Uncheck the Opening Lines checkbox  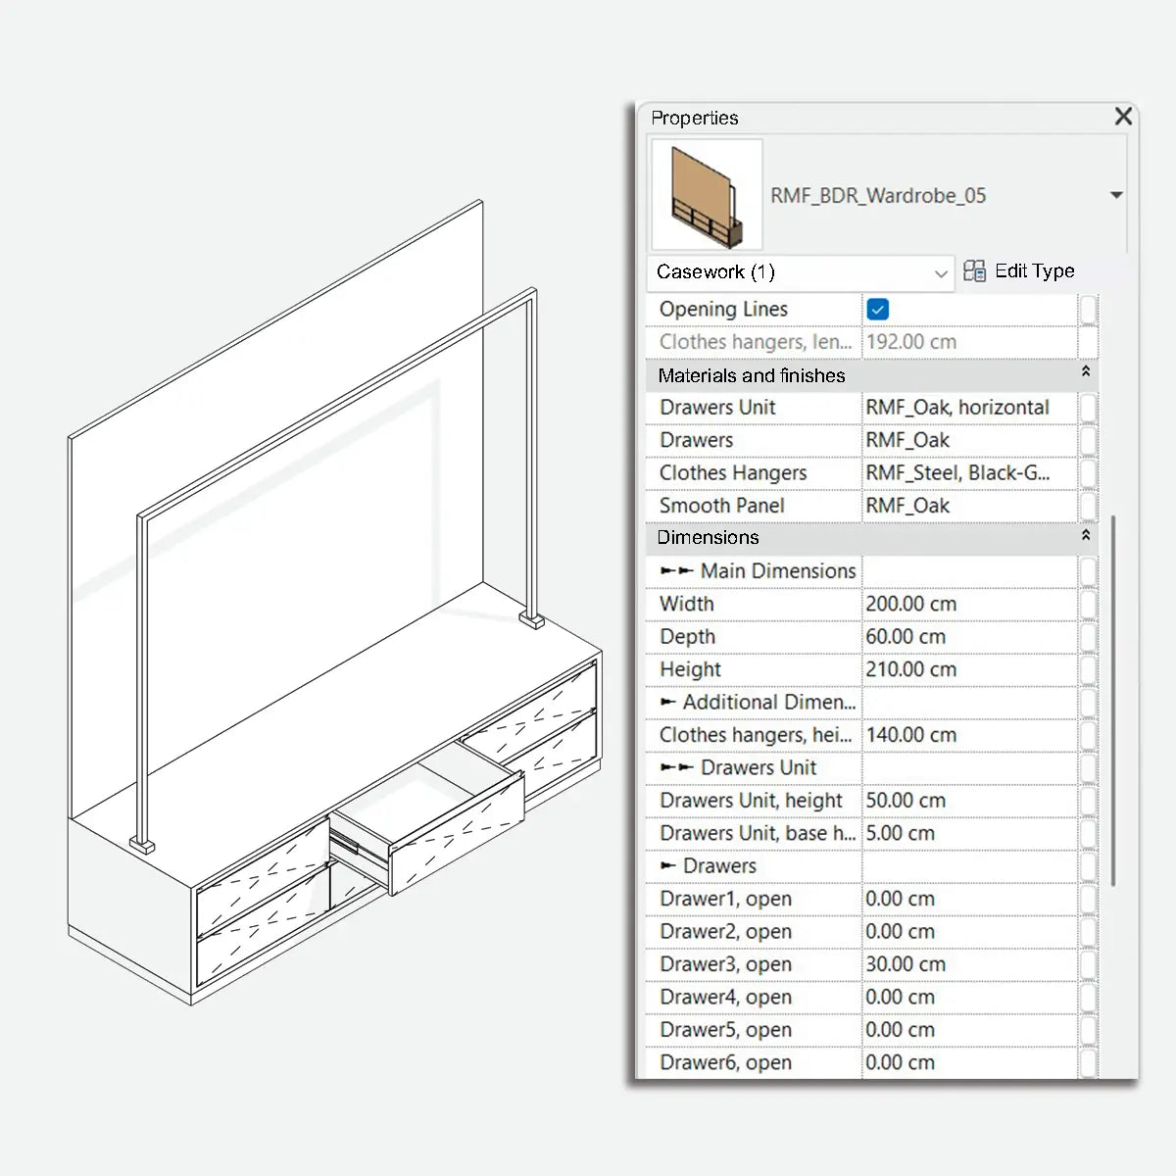pyautogui.click(x=877, y=309)
